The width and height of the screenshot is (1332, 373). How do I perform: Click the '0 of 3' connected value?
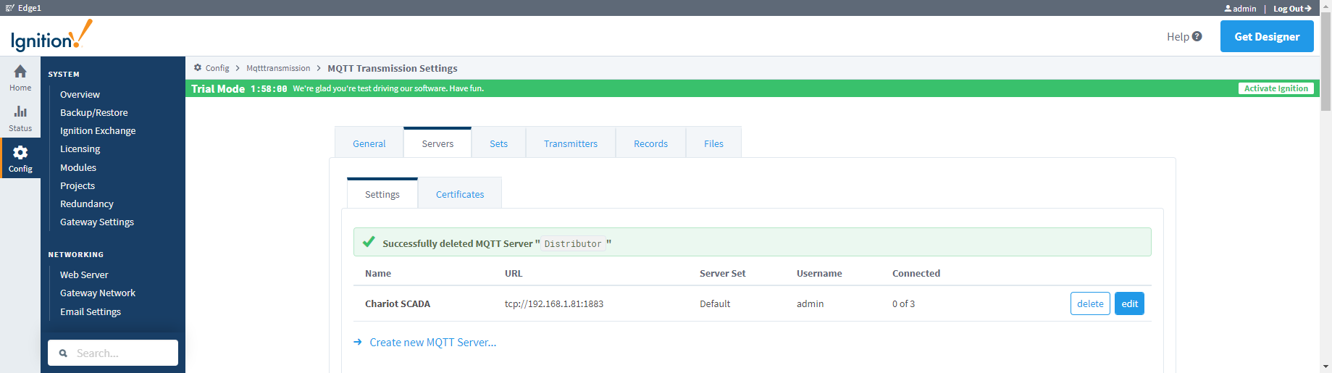click(x=903, y=303)
